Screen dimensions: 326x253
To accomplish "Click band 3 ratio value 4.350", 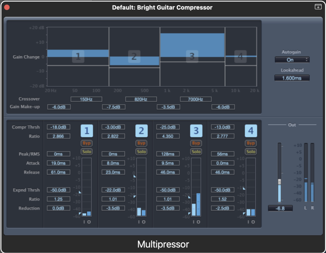I will coord(168,136).
